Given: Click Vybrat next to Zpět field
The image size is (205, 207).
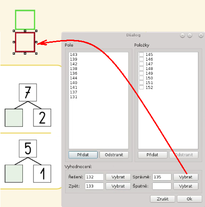Looking at the screenshot, I should click(118, 186).
